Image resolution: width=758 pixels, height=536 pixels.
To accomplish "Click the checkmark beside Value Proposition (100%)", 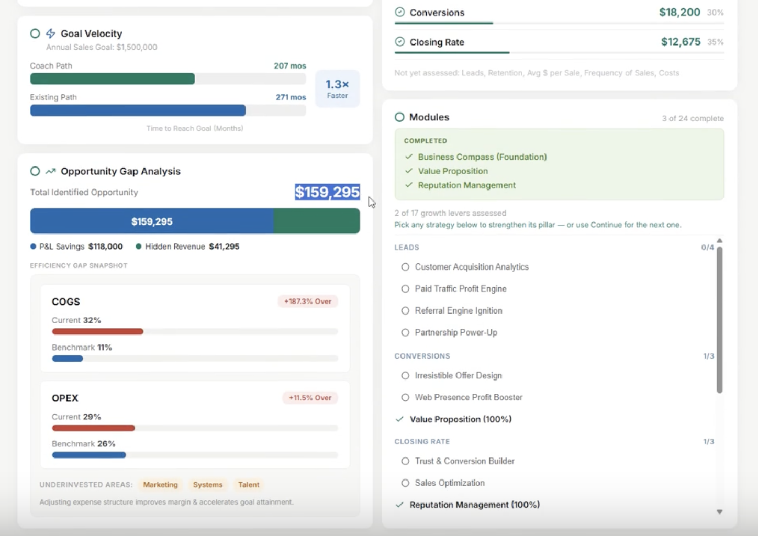I will [399, 419].
